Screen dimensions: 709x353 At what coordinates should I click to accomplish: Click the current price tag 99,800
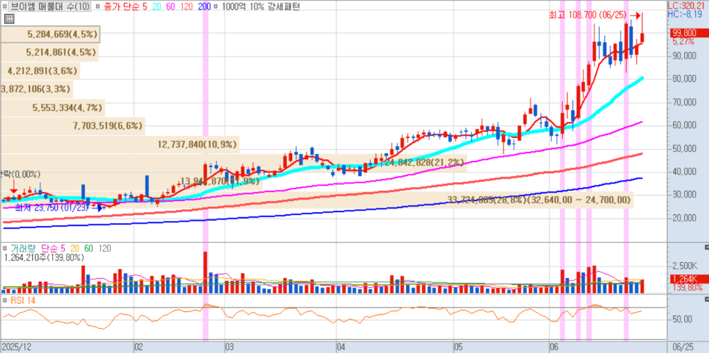[x=688, y=32]
